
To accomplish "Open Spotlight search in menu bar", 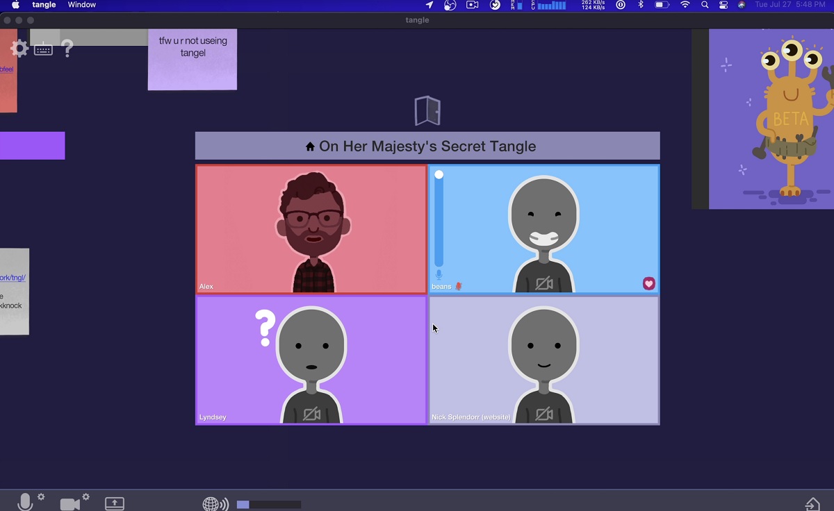I will point(705,5).
